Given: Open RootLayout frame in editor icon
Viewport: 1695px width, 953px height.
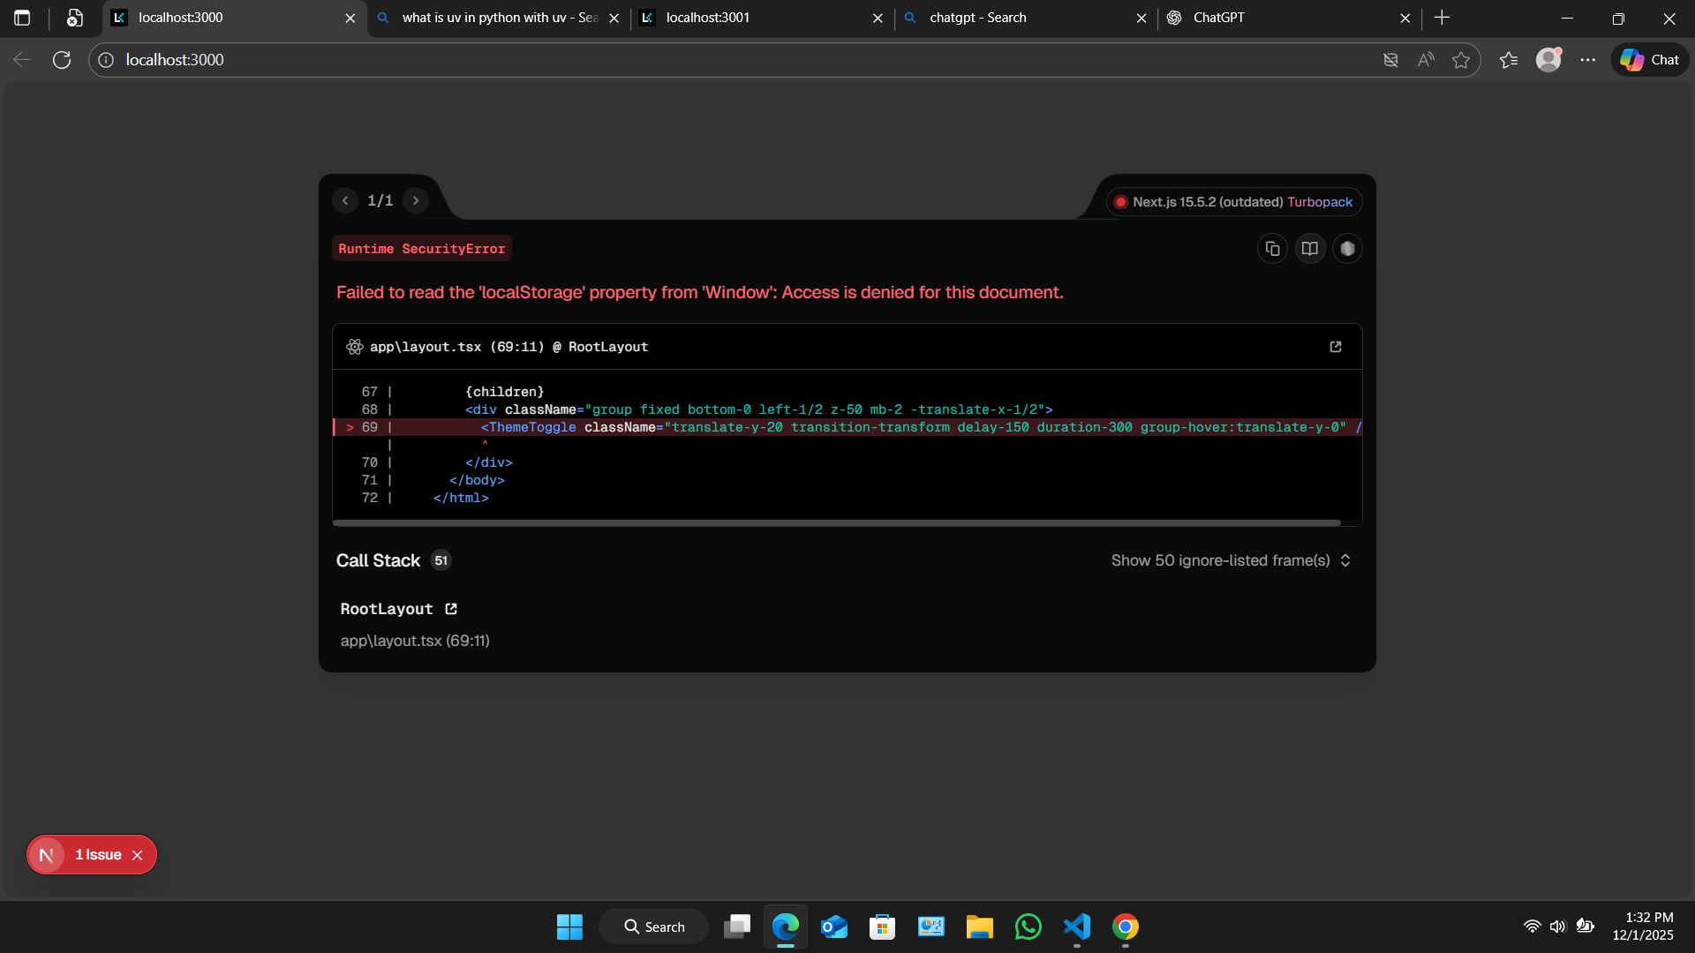Looking at the screenshot, I should click(451, 609).
